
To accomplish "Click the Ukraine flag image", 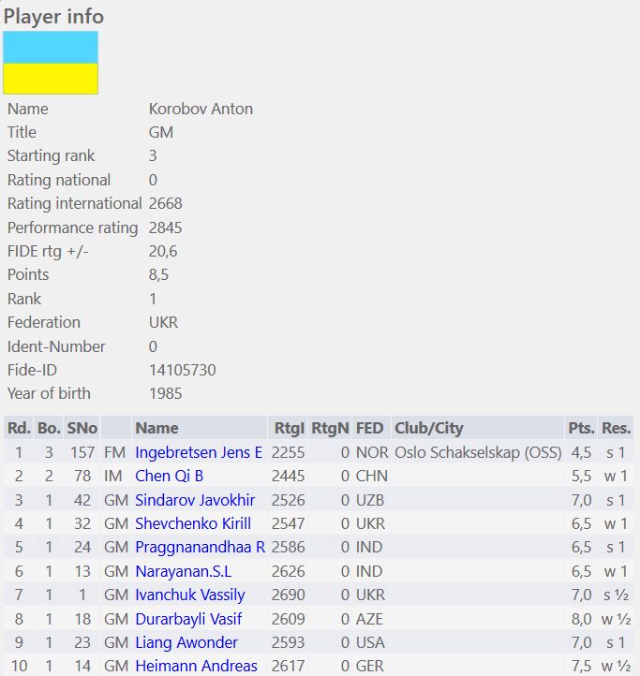I will coord(51,63).
